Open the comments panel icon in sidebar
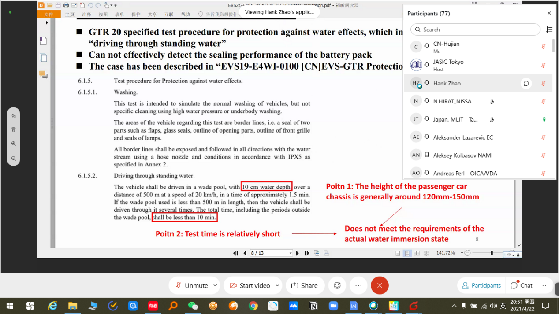Image resolution: width=559 pixels, height=314 pixels. [43, 74]
